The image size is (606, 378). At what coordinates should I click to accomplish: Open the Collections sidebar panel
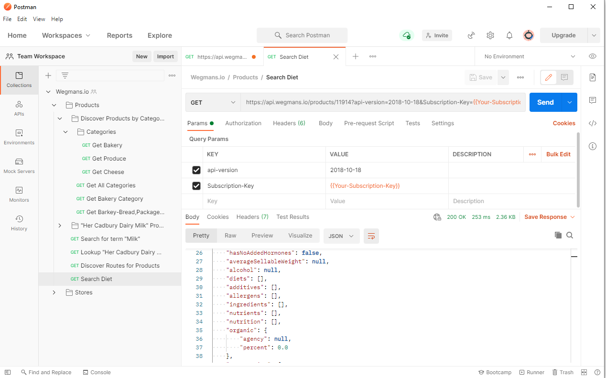coord(19,80)
